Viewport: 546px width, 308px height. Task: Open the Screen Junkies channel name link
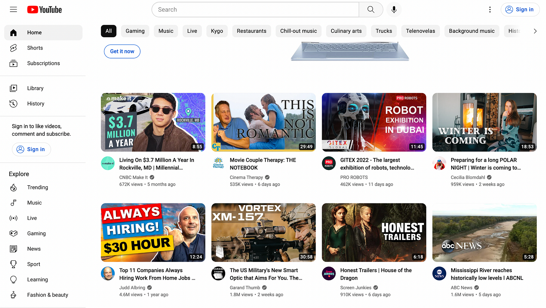(356, 288)
